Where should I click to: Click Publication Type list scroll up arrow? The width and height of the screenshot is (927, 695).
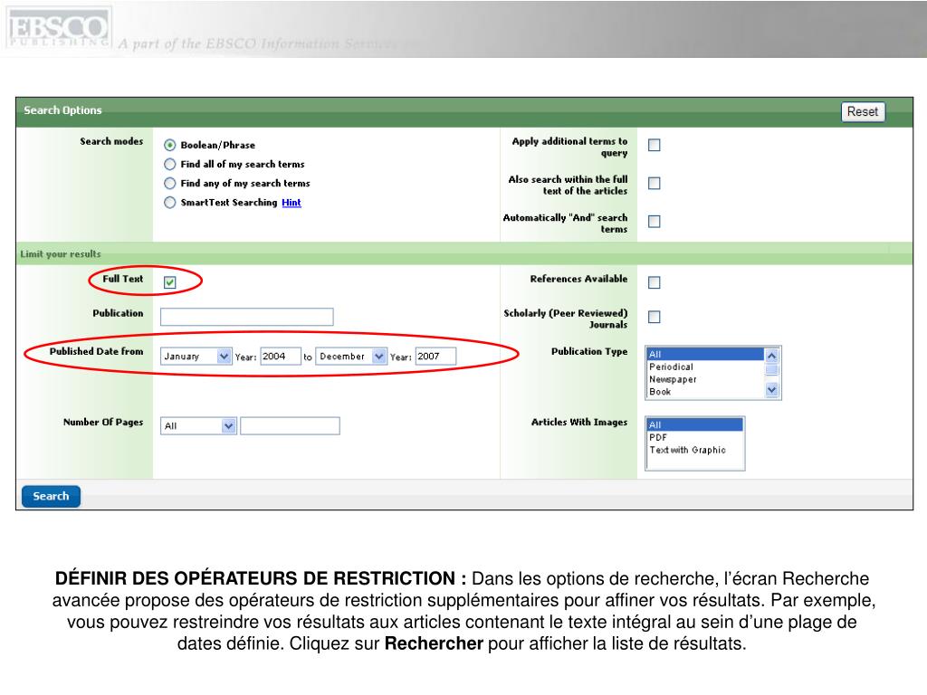tap(771, 356)
